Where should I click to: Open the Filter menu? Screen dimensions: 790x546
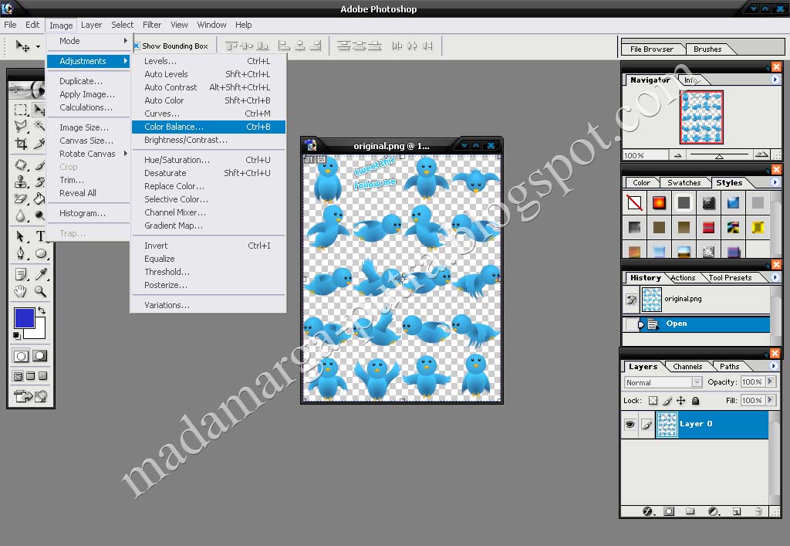point(152,25)
